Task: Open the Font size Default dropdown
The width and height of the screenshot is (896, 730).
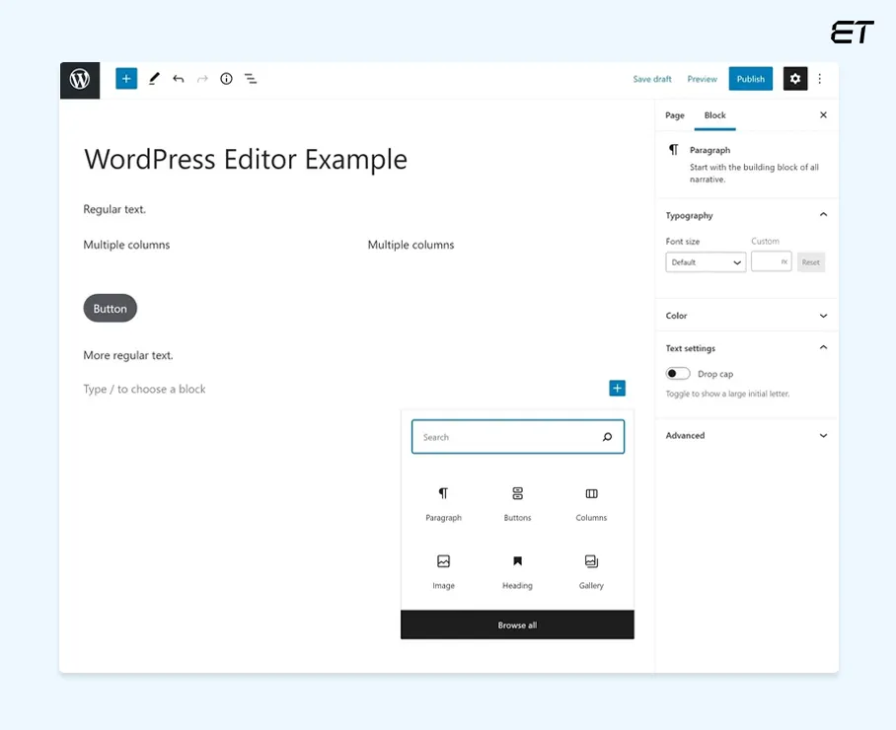Action: tap(706, 262)
